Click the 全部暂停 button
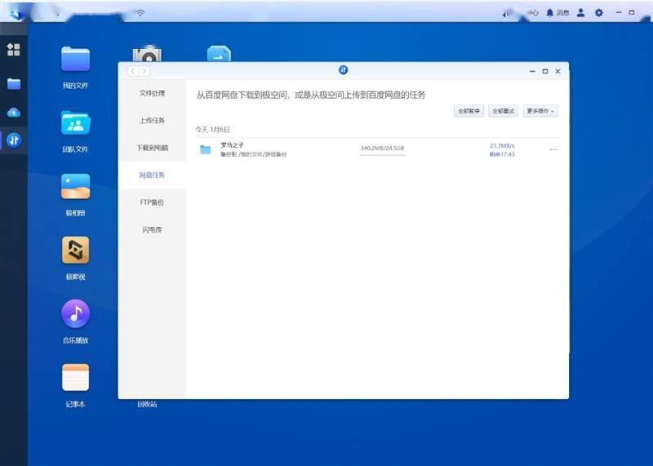653x466 pixels. [x=469, y=111]
